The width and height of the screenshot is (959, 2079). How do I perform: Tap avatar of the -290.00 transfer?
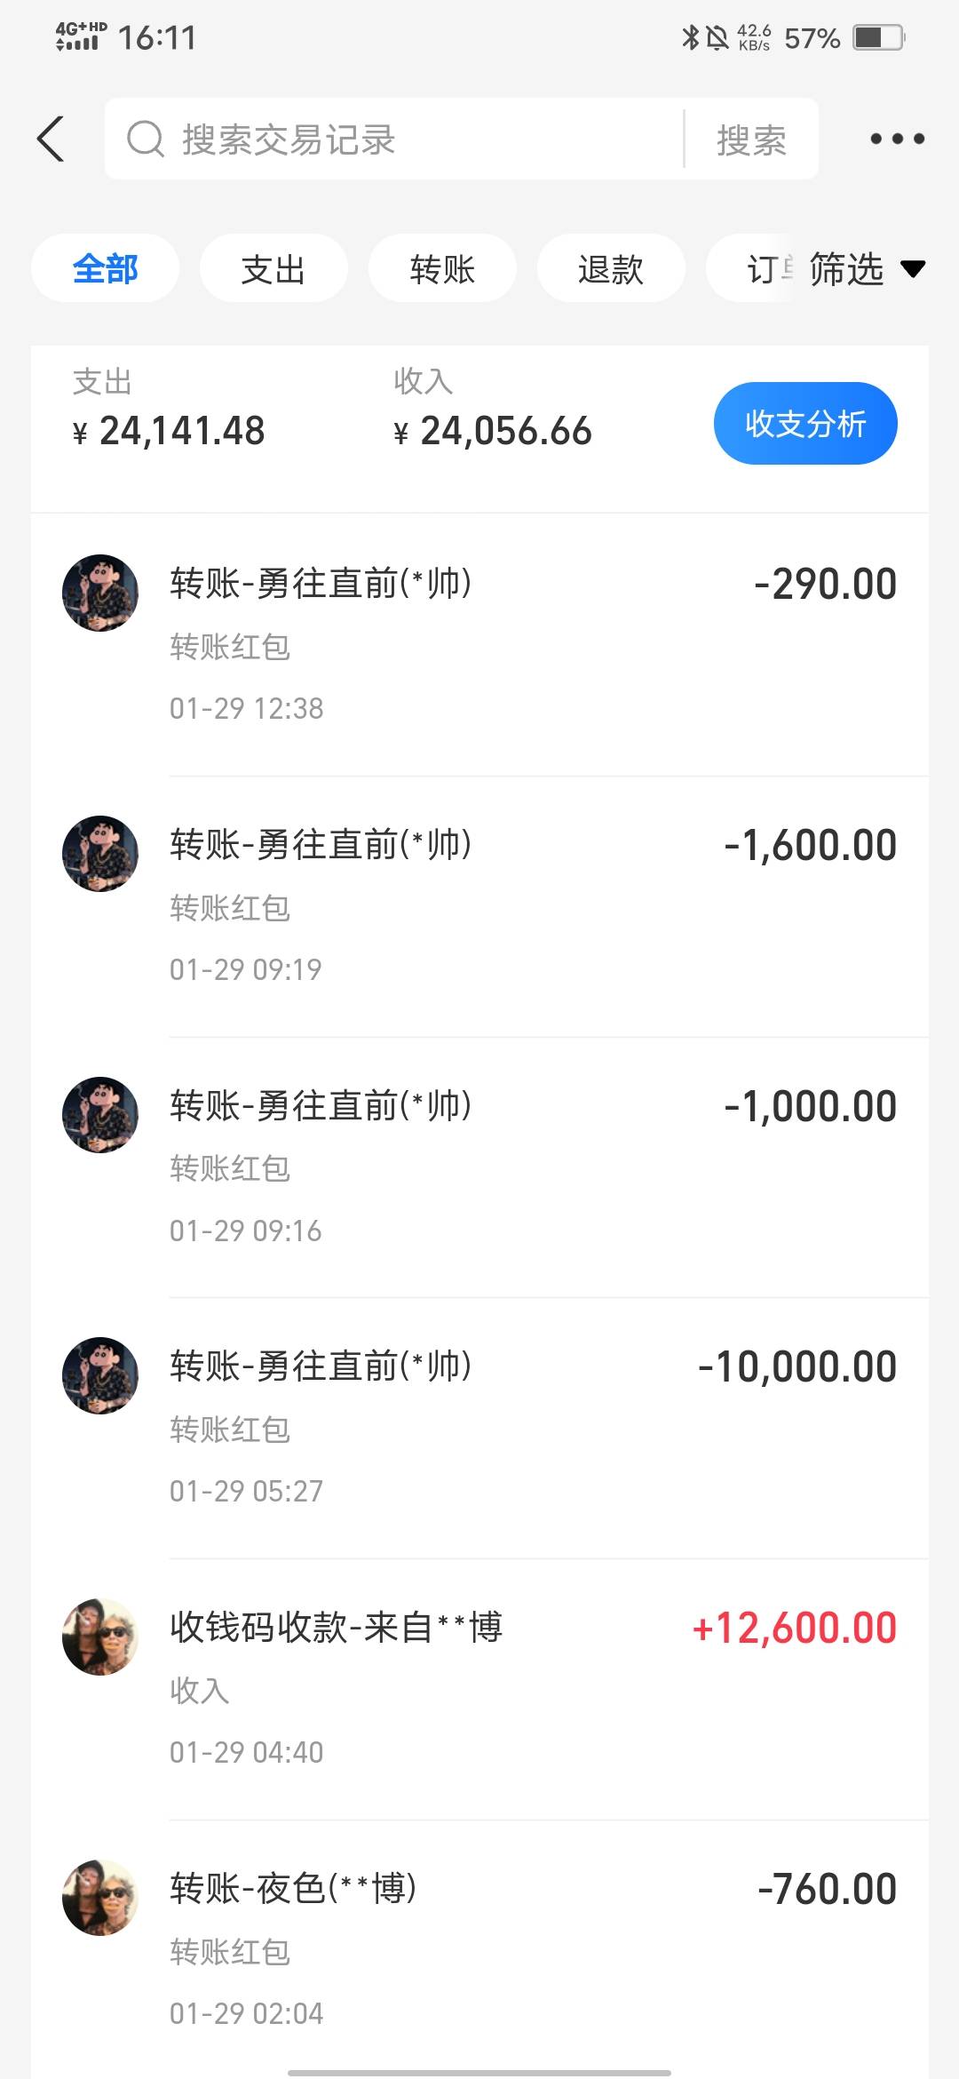pos(100,593)
